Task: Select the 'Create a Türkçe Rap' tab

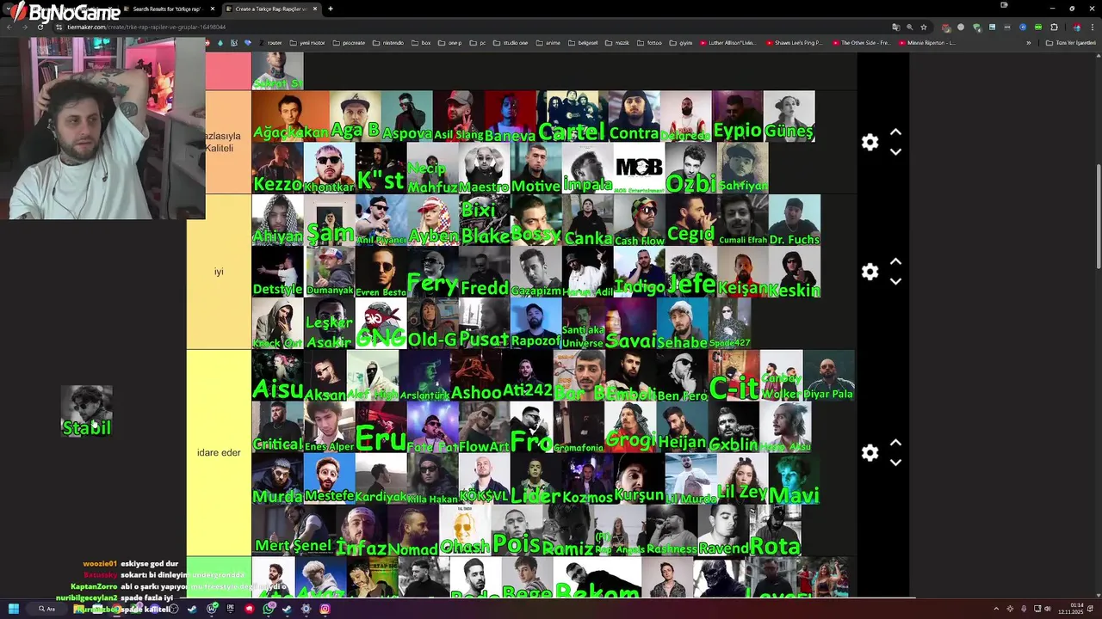Action: pos(270,9)
